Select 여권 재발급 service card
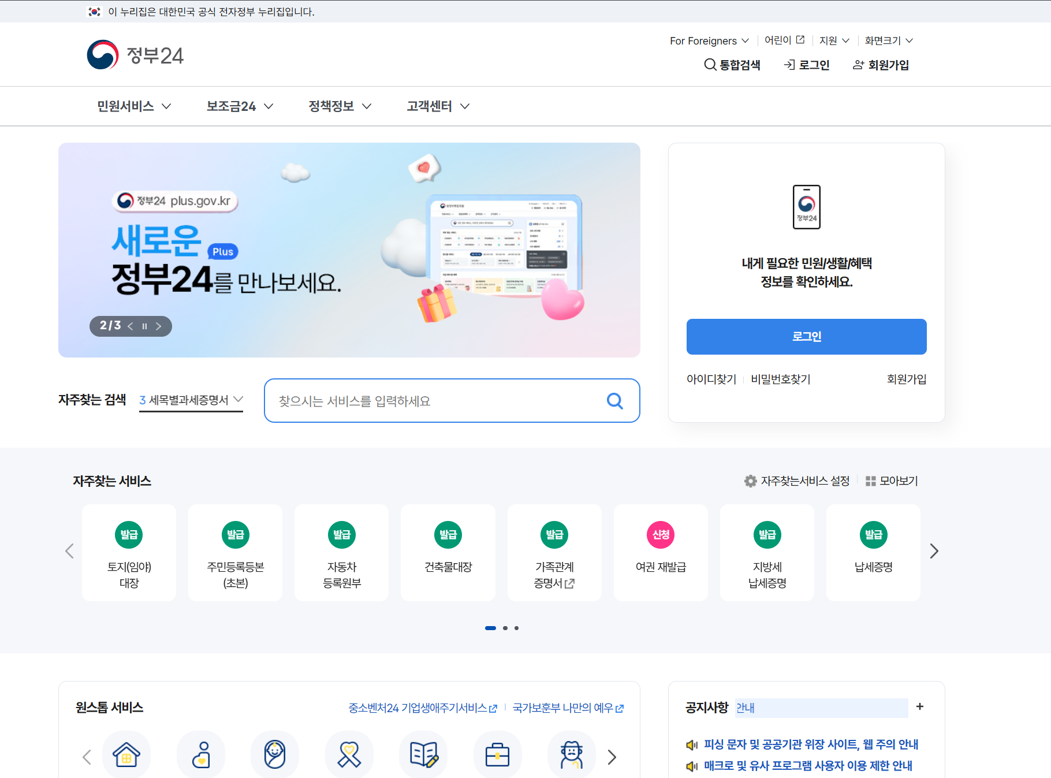 click(x=661, y=553)
